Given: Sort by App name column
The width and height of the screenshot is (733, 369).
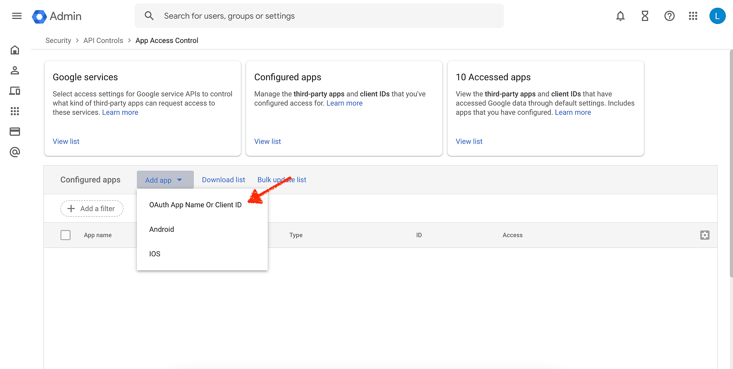Looking at the screenshot, I should pos(98,235).
